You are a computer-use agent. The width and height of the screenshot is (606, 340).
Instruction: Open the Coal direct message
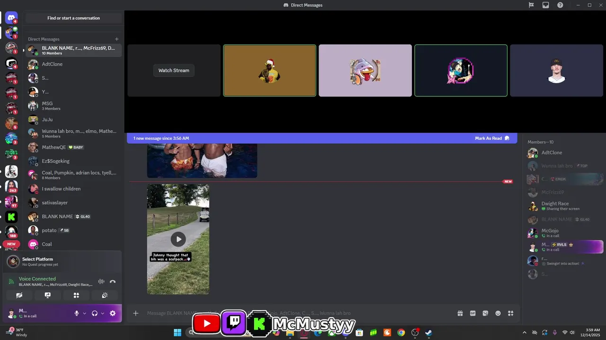click(73, 244)
